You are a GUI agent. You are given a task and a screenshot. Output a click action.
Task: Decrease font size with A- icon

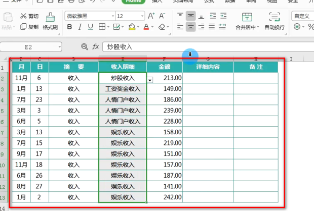pos(162,16)
